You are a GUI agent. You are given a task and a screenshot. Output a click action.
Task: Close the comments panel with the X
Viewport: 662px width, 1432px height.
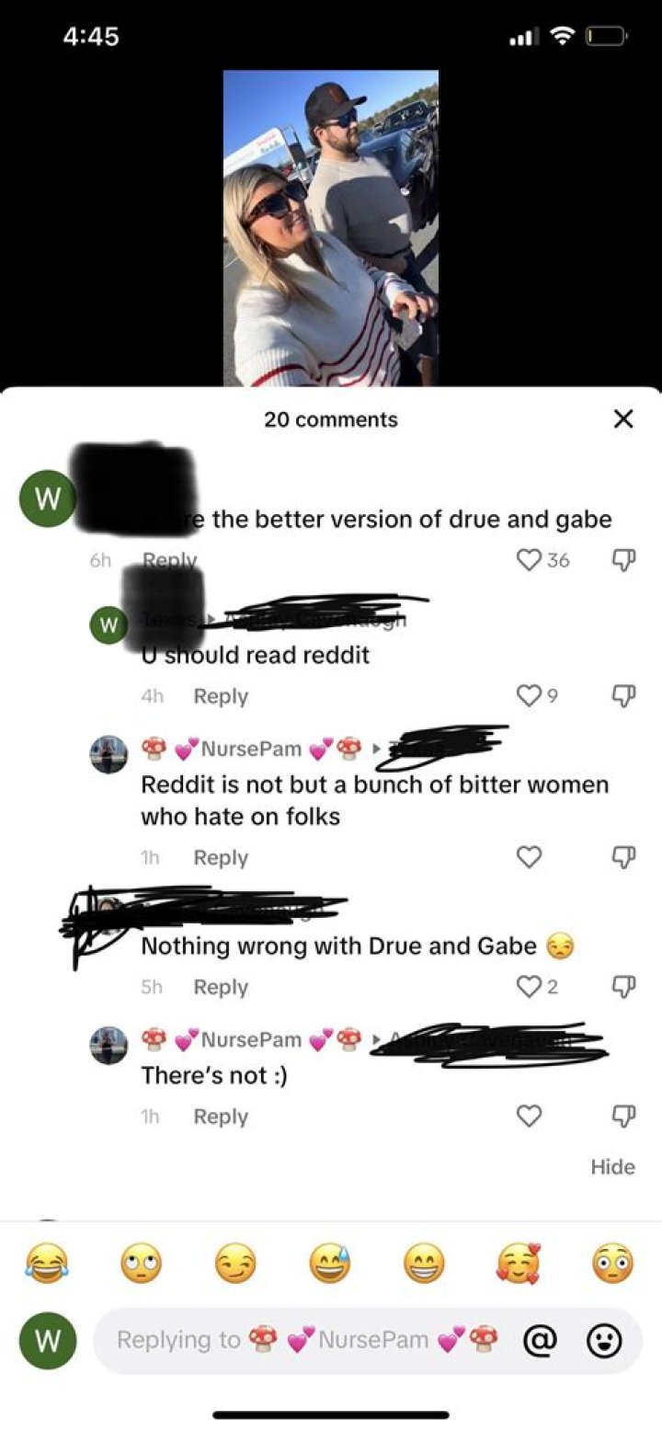tap(622, 419)
